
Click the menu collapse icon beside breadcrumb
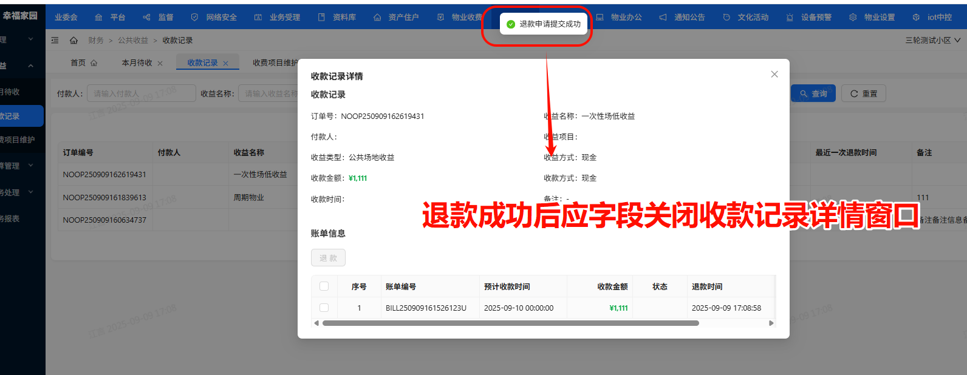coord(55,40)
